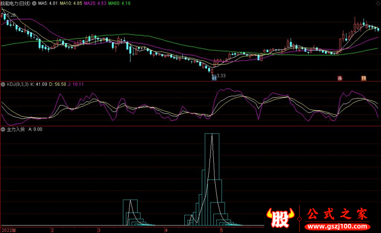The height and width of the screenshot is (233, 381).
Task: Click the blue 财 financial report marker
Action: [x=214, y=78]
